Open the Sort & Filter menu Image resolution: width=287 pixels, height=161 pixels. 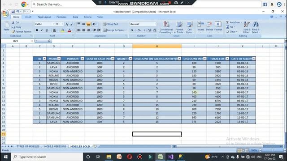pos(247,27)
